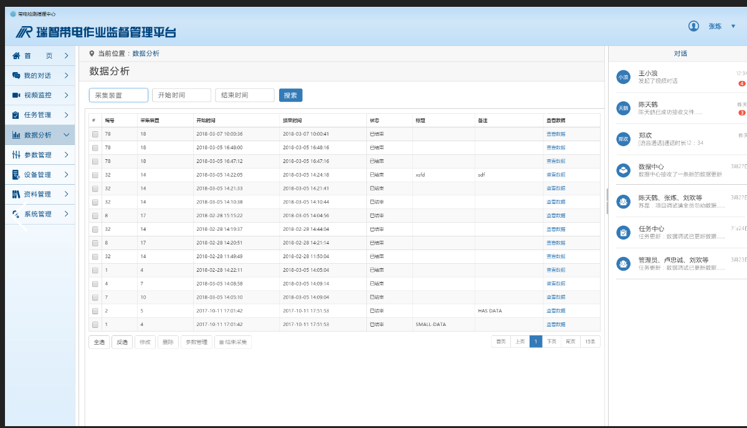Click the 参数管理 sliders icon
Image resolution: width=747 pixels, height=428 pixels.
pos(16,154)
